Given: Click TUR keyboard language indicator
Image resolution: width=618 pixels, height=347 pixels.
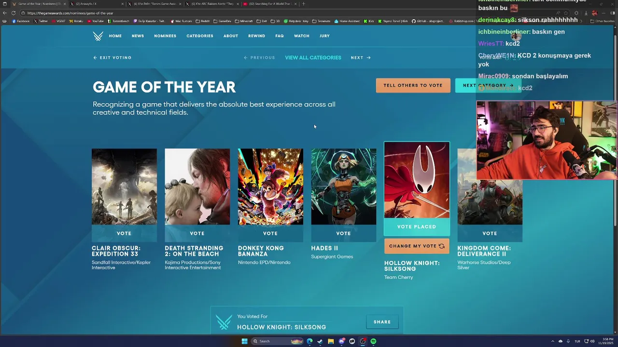Looking at the screenshot, I should (x=577, y=341).
